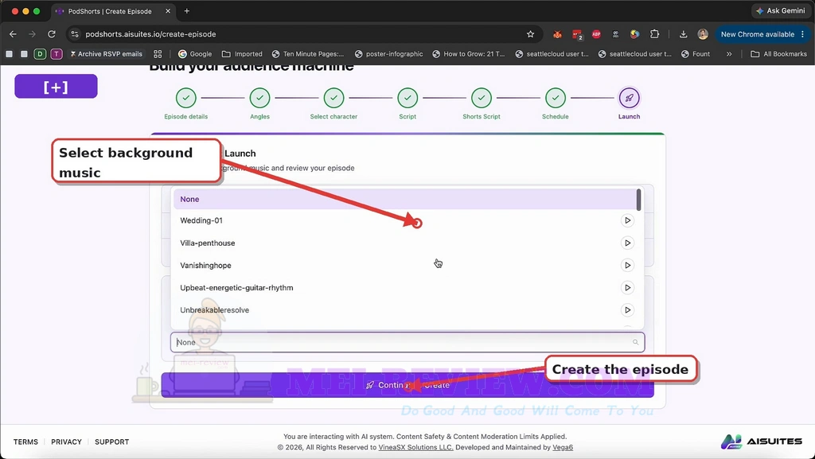This screenshot has height=459, width=815.
Task: Open the MetaMask fox extension
Action: tap(557, 34)
